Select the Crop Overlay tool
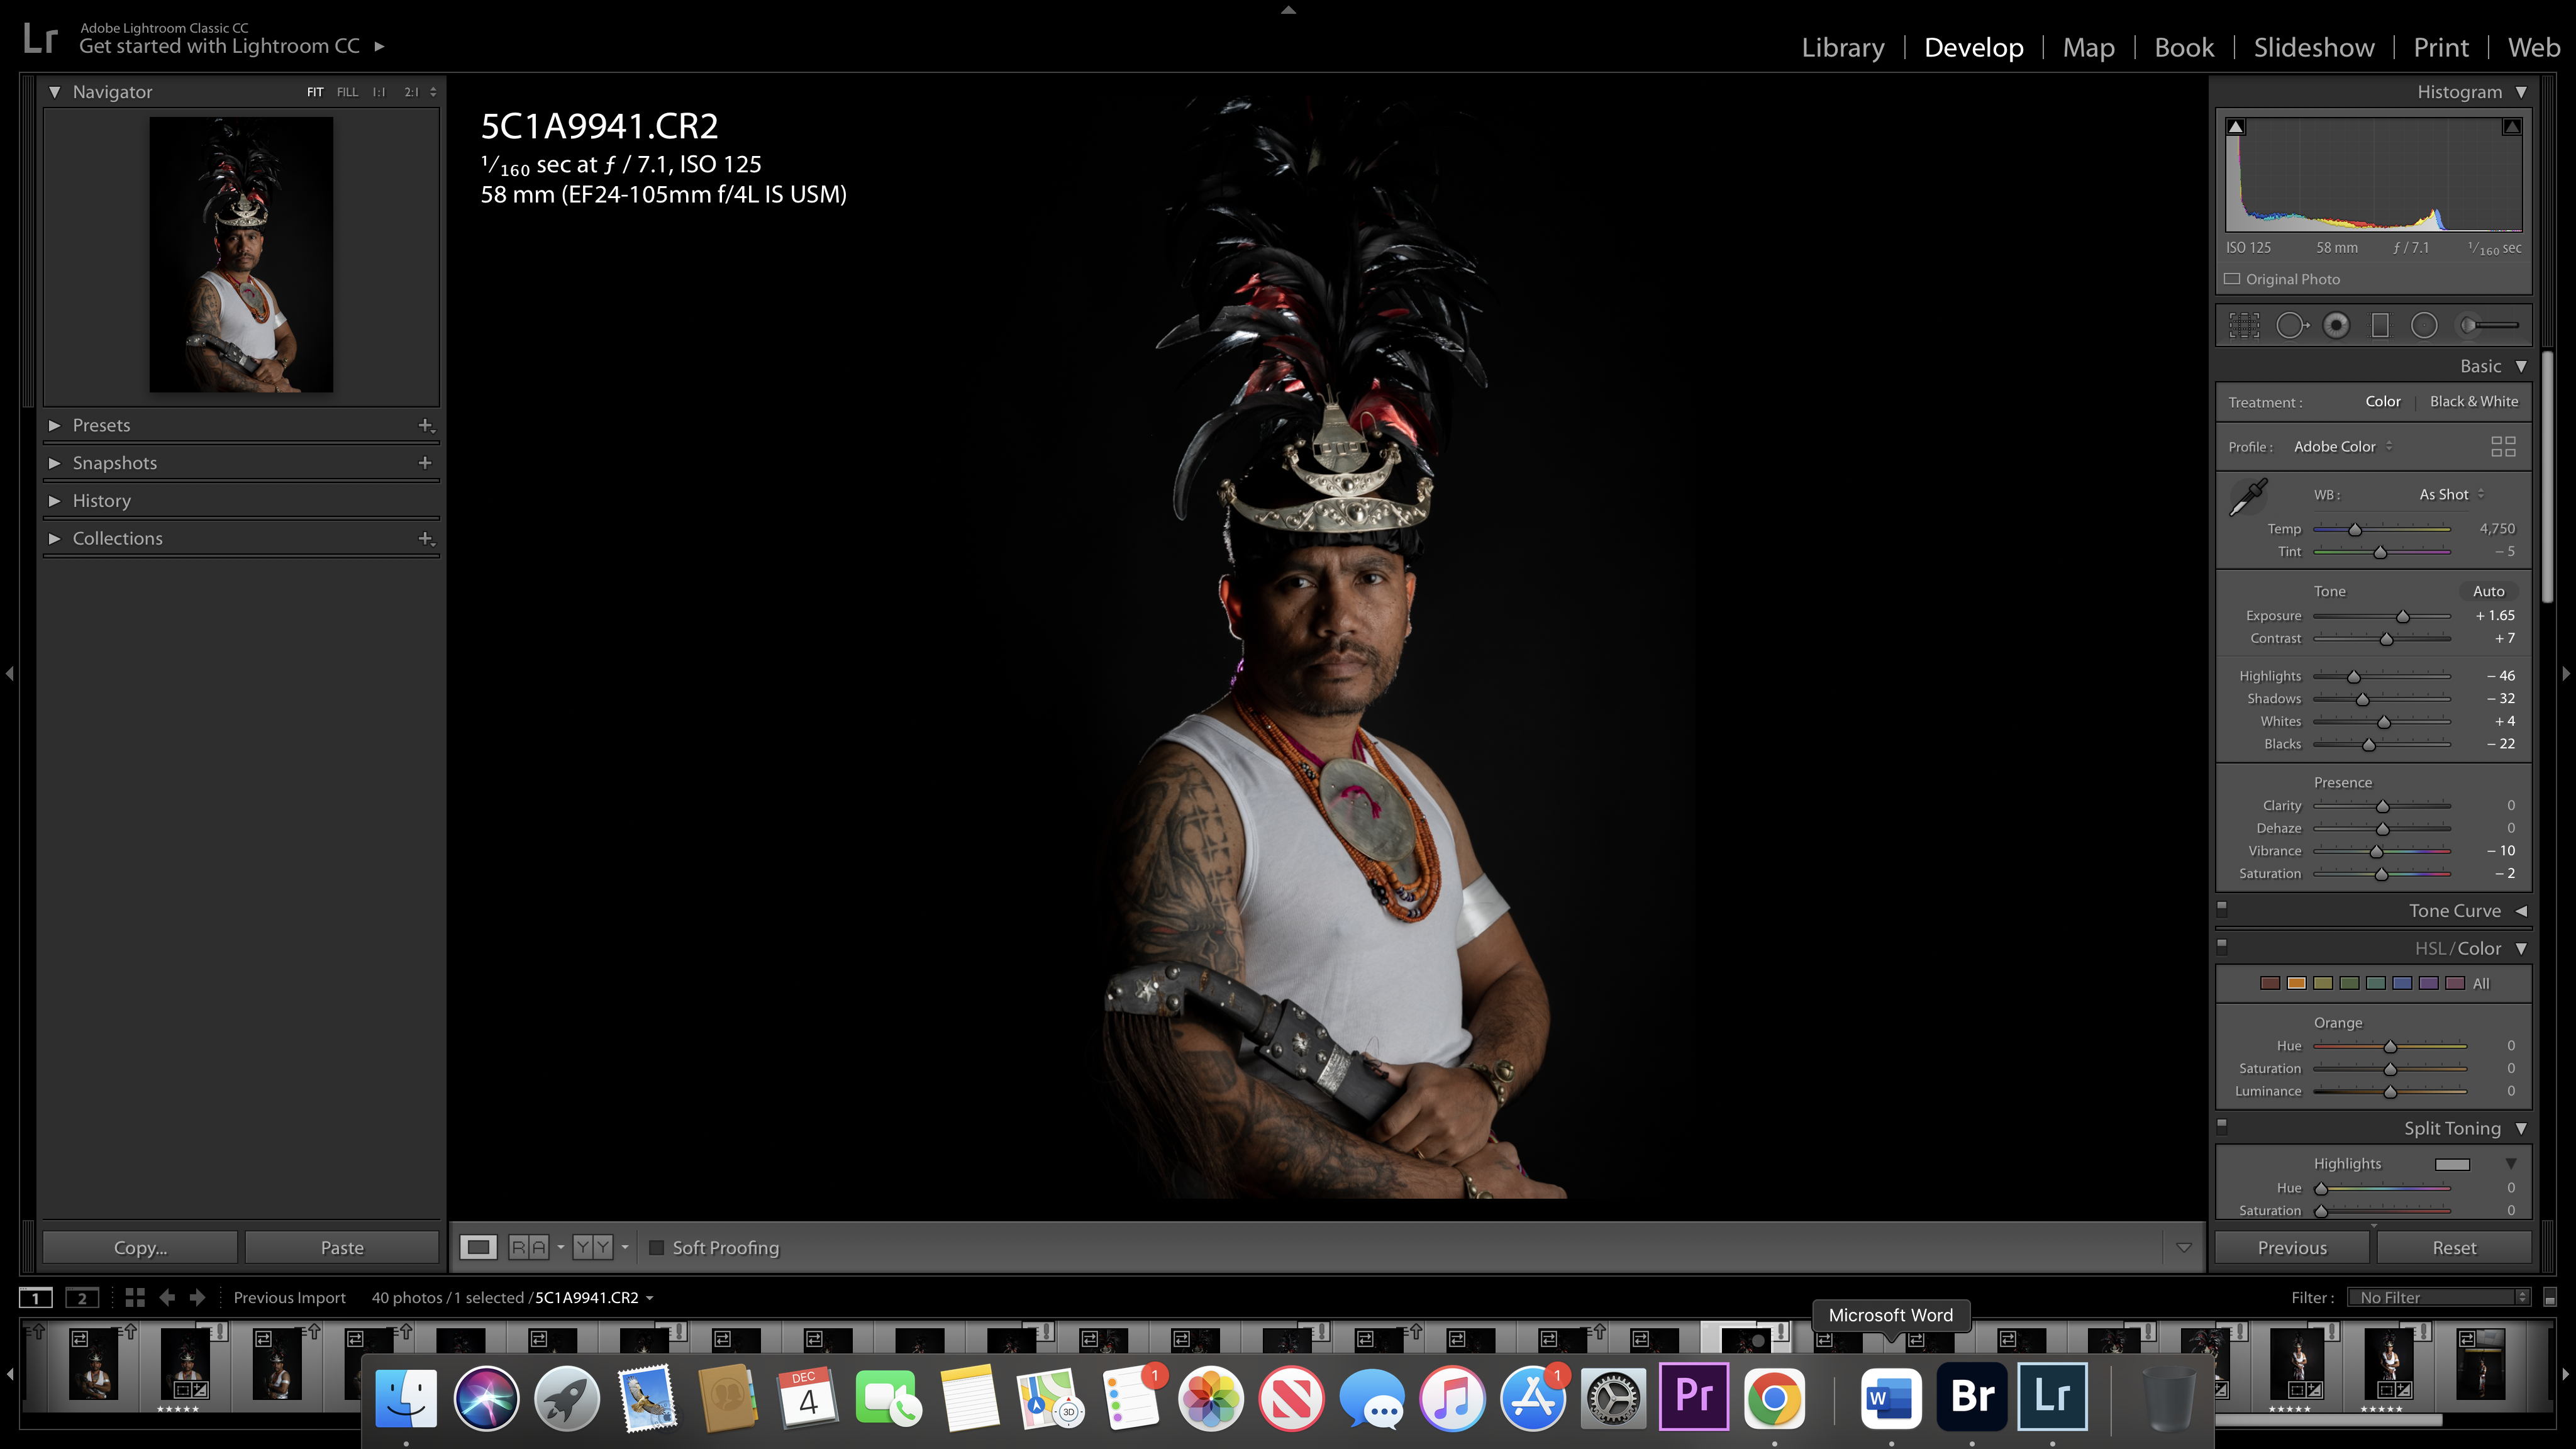 pyautogui.click(x=2244, y=325)
